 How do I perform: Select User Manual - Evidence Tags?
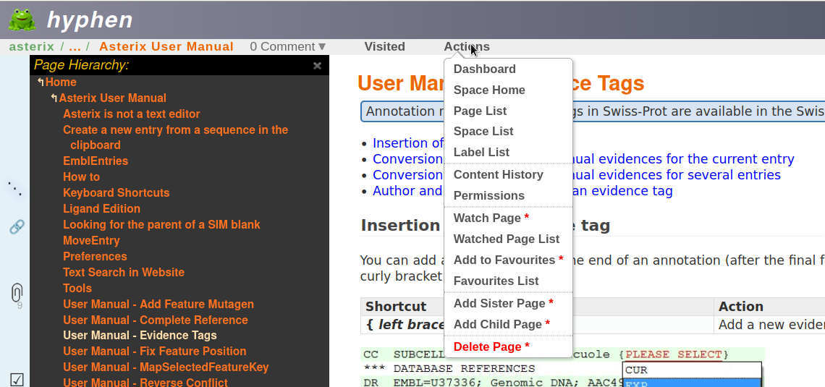pyautogui.click(x=140, y=336)
